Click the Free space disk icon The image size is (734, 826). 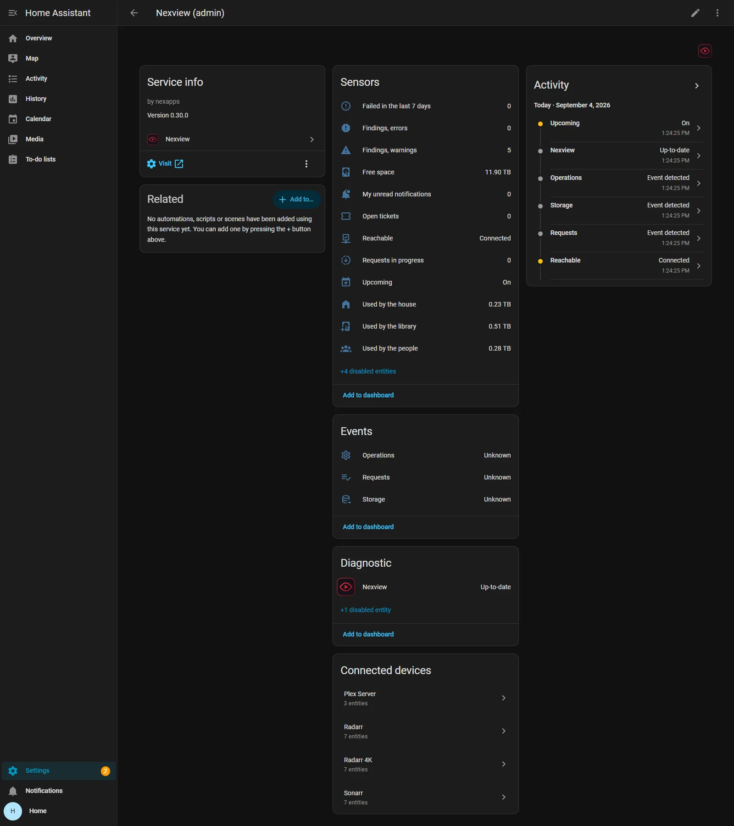[346, 172]
